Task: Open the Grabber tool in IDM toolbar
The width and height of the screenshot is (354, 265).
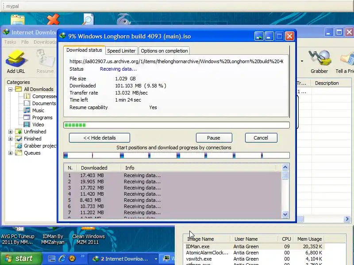Action: pos(319,62)
